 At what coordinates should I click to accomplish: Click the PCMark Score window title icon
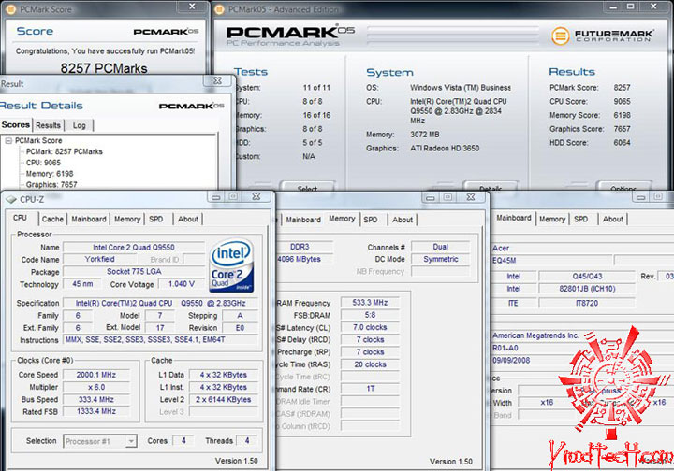pyautogui.click(x=10, y=9)
